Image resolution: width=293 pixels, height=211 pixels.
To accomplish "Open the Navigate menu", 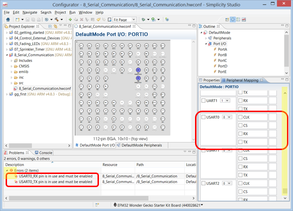I will pos(30,12).
